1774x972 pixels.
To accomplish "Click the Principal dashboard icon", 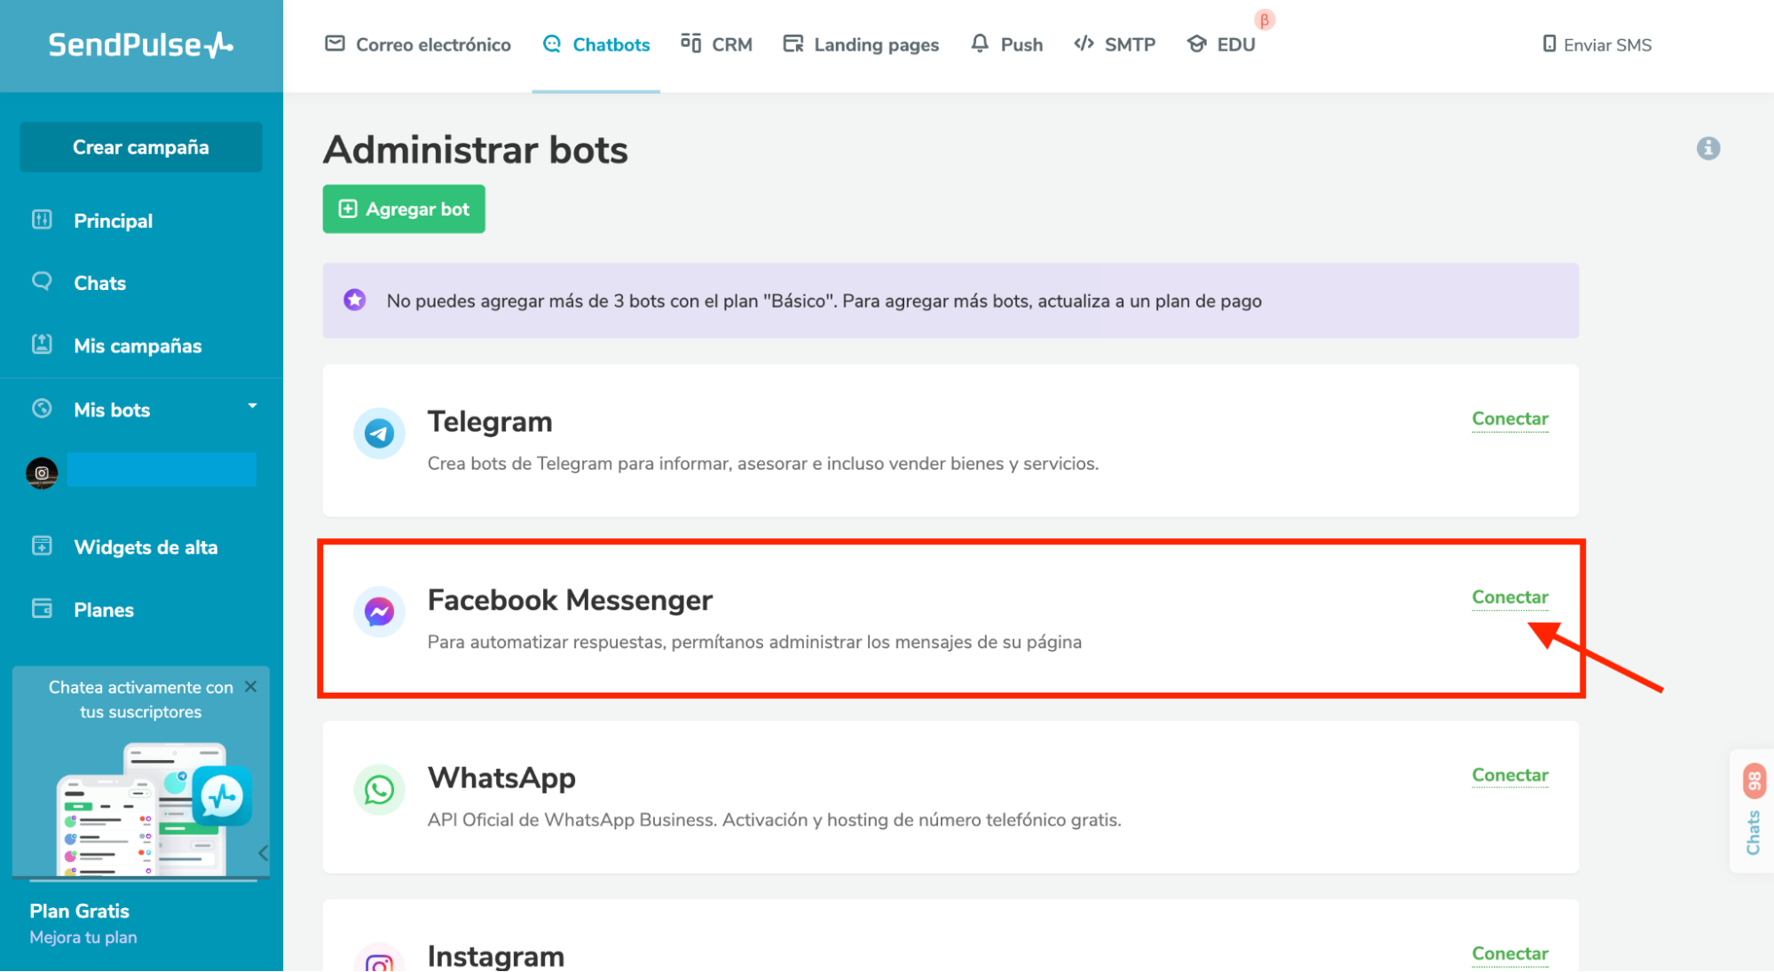I will pos(42,219).
